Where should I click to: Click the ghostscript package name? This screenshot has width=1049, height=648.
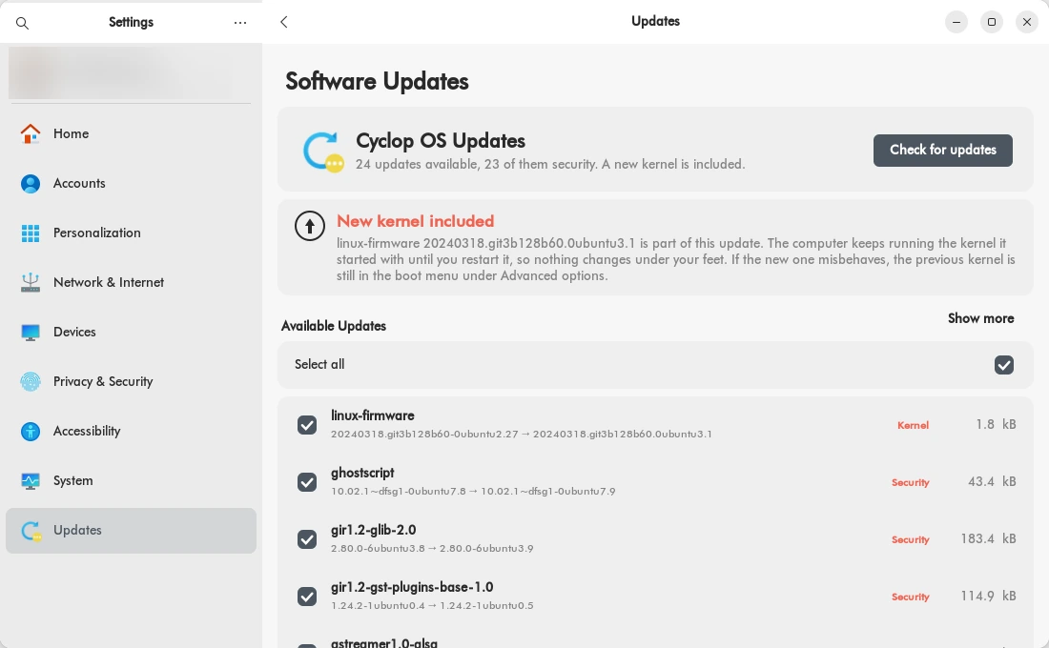362,473
